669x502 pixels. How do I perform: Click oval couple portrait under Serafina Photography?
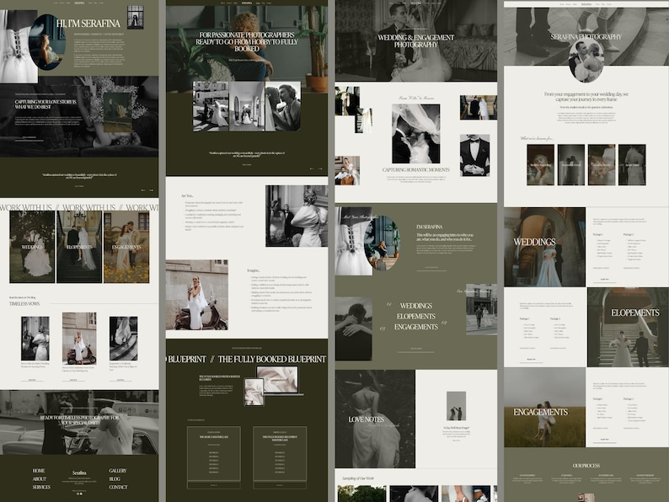pyautogui.click(x=586, y=61)
